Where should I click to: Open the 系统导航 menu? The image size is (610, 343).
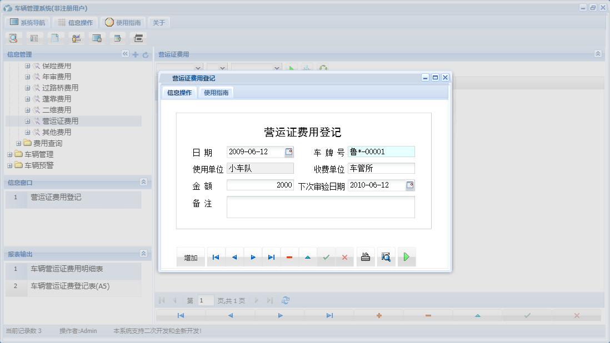27,22
